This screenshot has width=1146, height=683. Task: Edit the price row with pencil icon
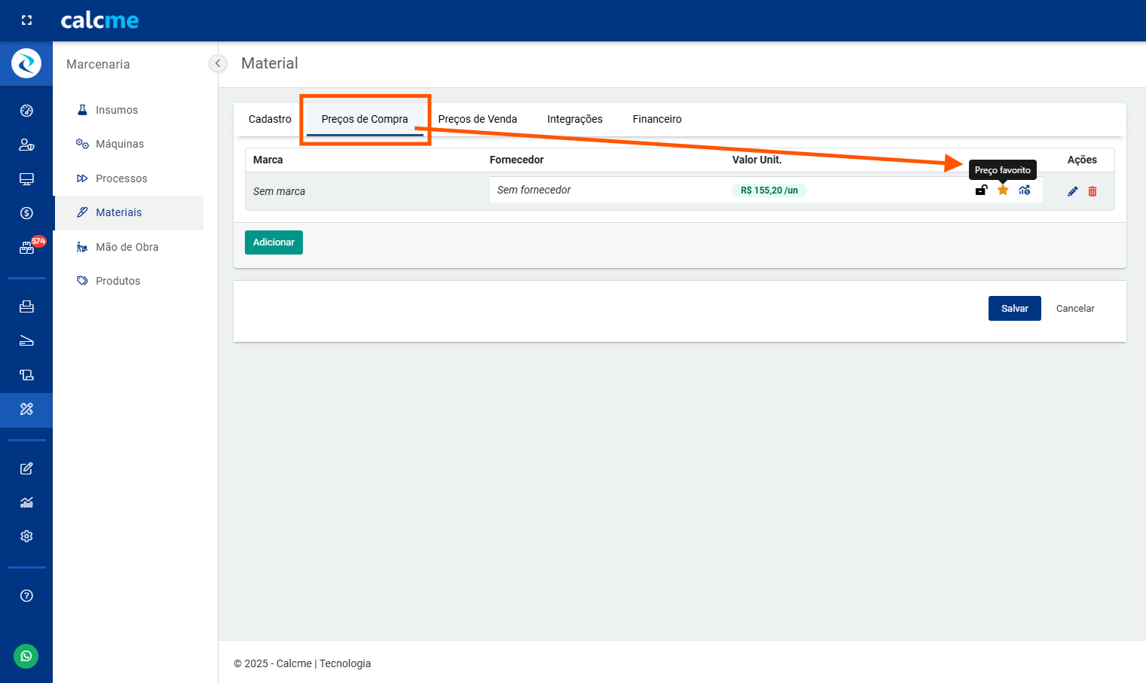(1073, 191)
